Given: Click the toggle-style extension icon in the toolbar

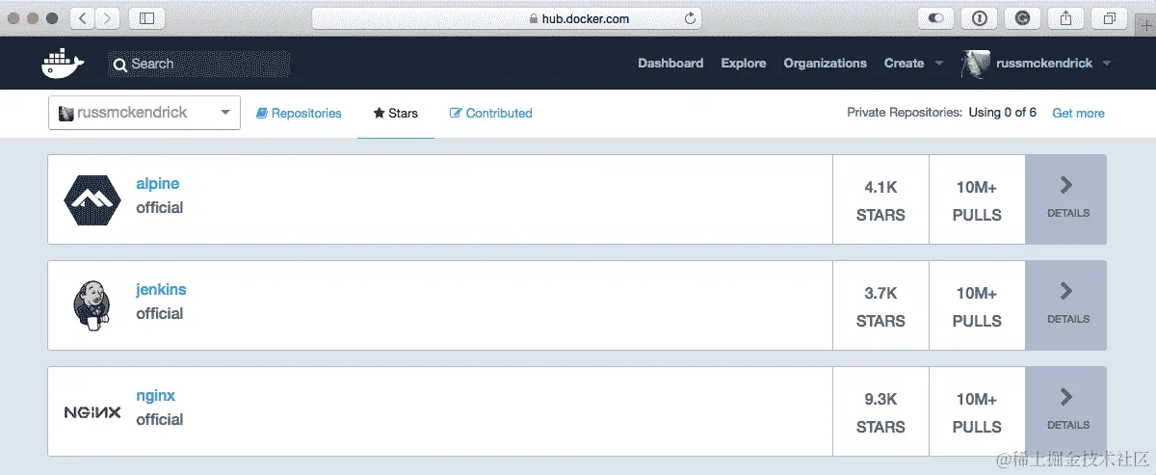Looking at the screenshot, I should click(x=935, y=18).
